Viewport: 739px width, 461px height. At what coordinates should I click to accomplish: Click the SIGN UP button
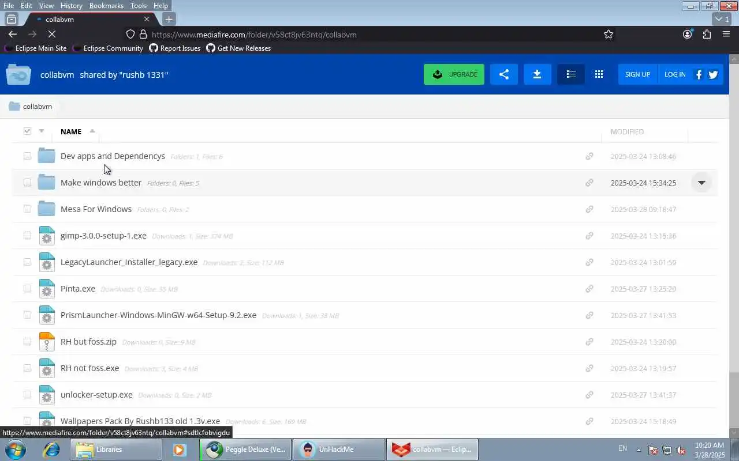637,74
